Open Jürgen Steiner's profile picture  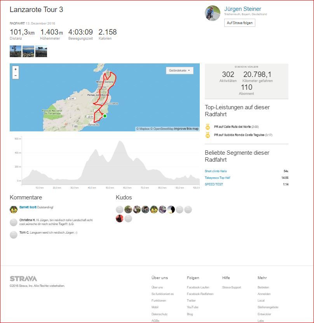coord(213,13)
